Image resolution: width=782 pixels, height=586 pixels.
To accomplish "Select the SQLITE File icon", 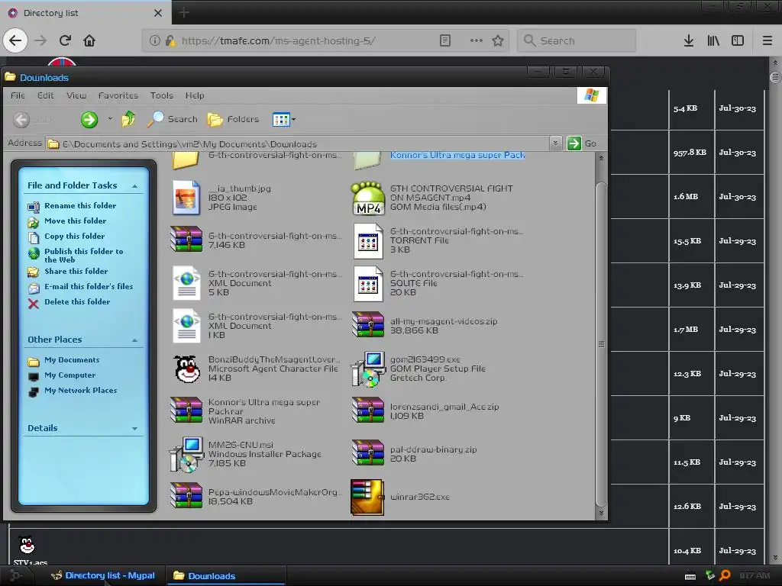I will 368,284.
